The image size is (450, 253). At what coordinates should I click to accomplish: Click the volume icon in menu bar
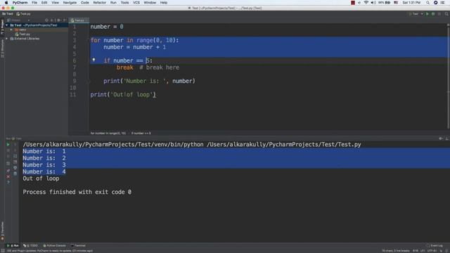pos(373,3)
